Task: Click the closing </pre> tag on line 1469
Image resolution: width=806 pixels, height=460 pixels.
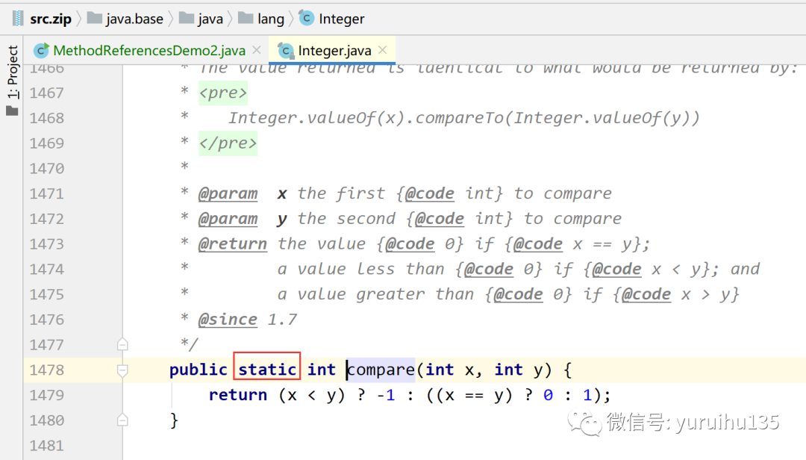Action: 228,143
